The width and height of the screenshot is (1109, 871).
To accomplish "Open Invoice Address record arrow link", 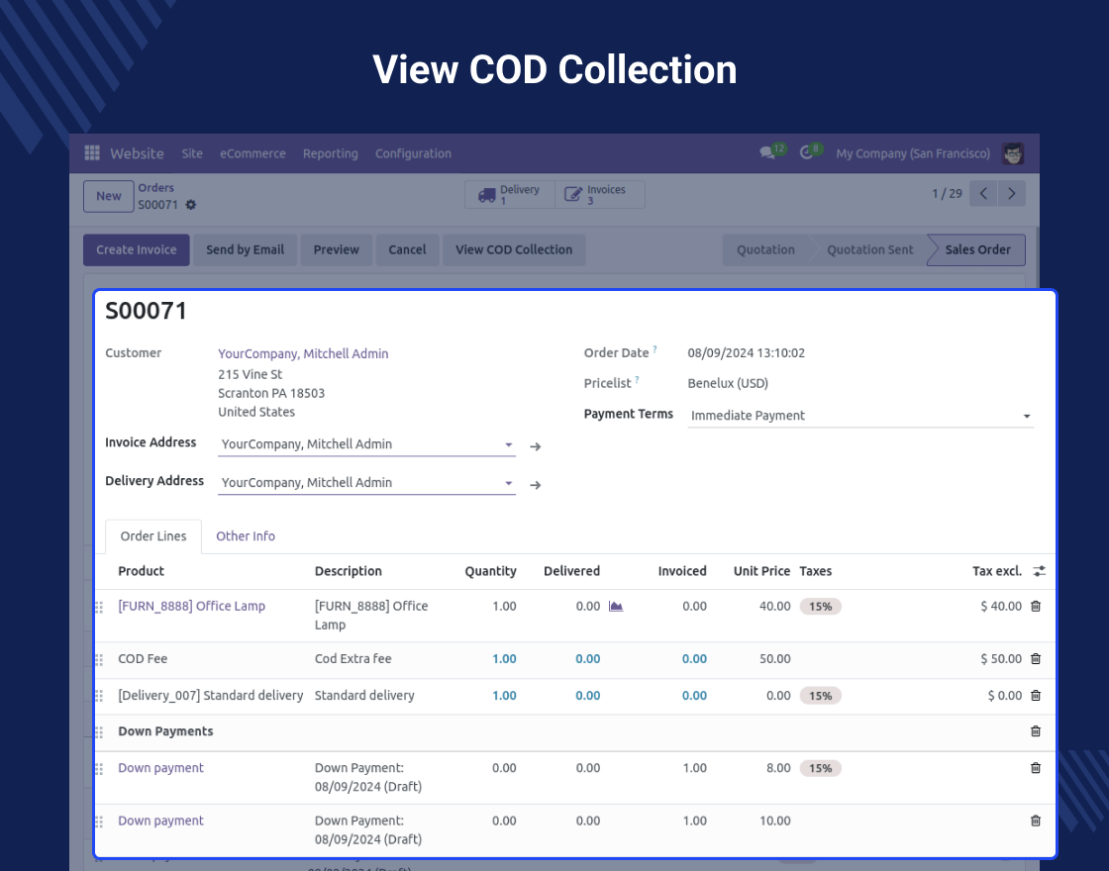I will click(536, 446).
